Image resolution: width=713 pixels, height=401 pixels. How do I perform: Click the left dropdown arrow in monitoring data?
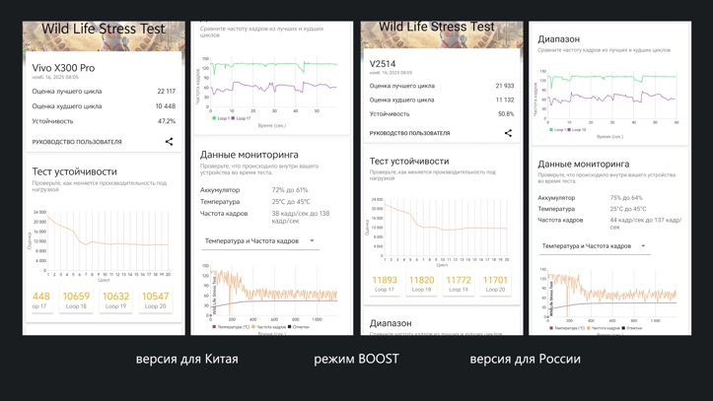point(312,240)
